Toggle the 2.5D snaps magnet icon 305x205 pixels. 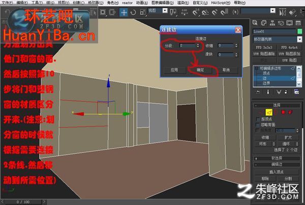196,12
